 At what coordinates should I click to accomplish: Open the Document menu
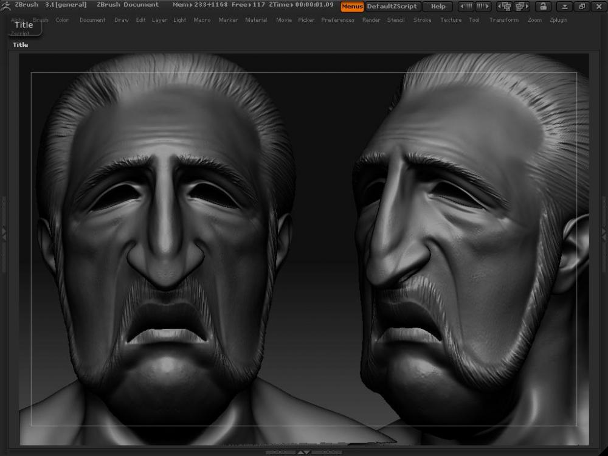tap(92, 20)
